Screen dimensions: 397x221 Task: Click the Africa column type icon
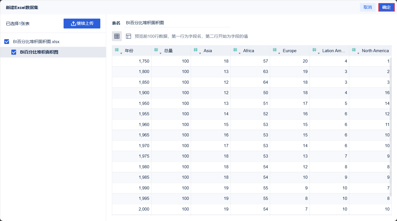235,50
